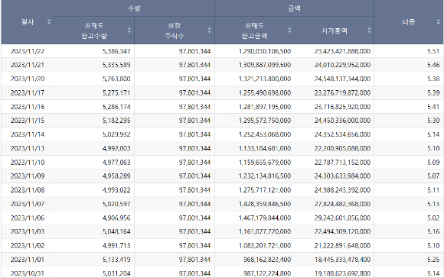Click ratio value 5.39
Viewport: 444px width, 278px height.
(433, 92)
